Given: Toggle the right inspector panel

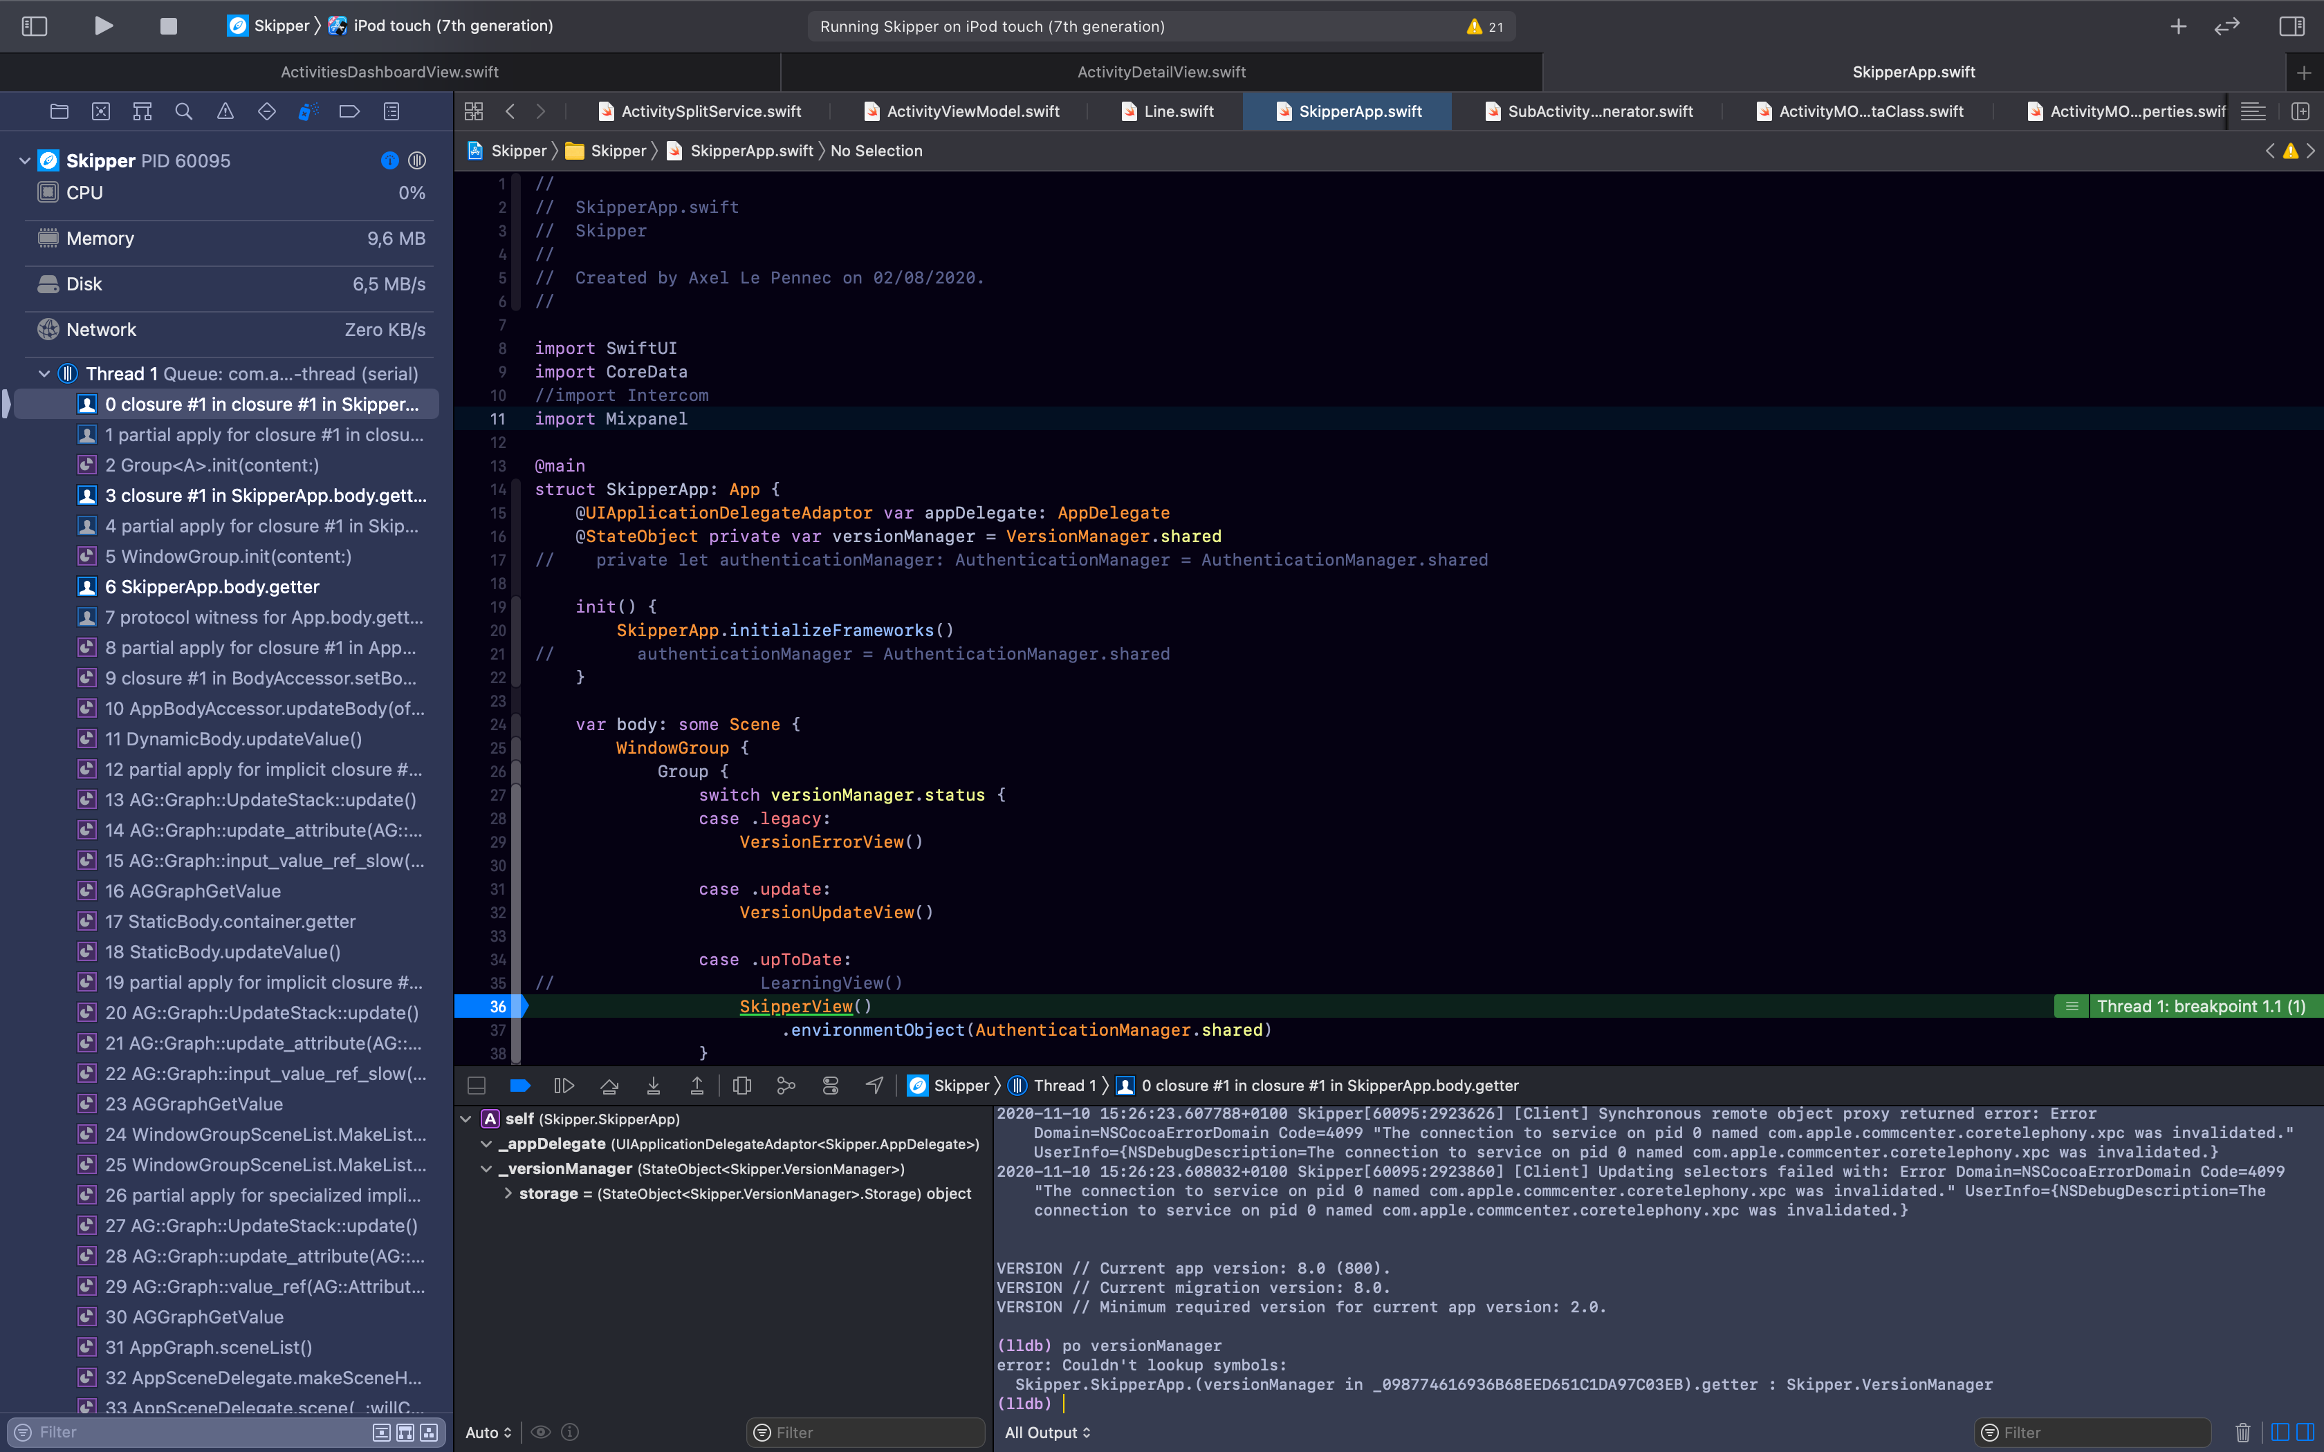Looking at the screenshot, I should point(2291,26).
